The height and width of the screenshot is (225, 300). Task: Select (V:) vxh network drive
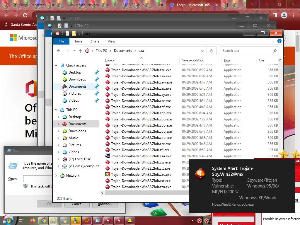[83, 166]
